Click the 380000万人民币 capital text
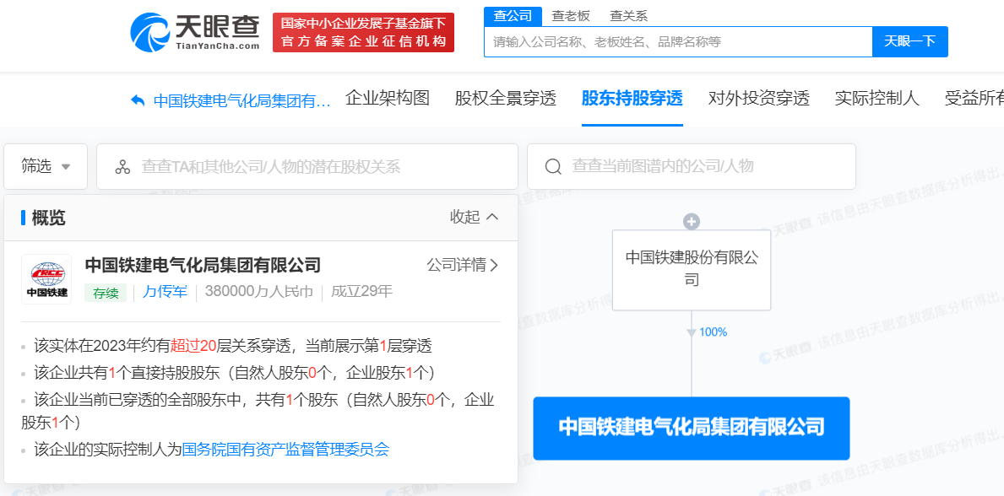 click(x=259, y=292)
